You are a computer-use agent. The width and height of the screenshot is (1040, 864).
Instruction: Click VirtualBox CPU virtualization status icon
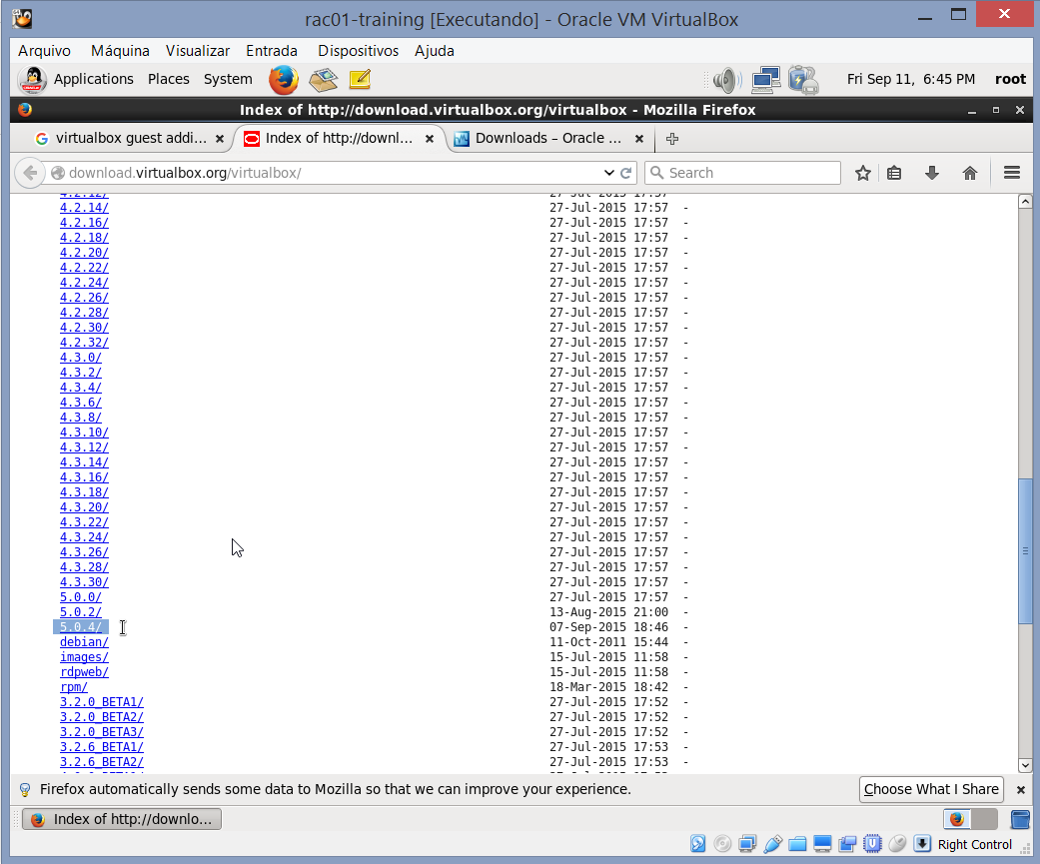coord(873,843)
